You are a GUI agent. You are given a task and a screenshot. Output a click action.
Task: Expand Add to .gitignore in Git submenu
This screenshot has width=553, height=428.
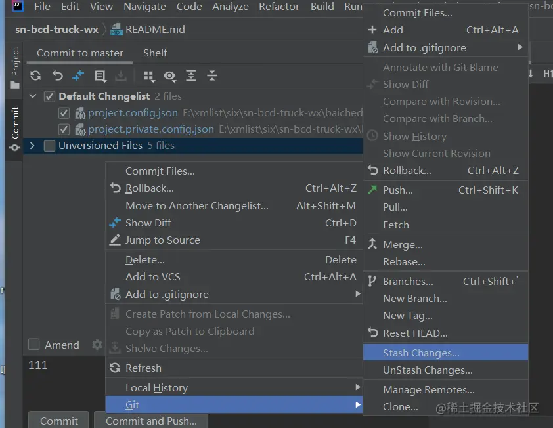(445, 47)
